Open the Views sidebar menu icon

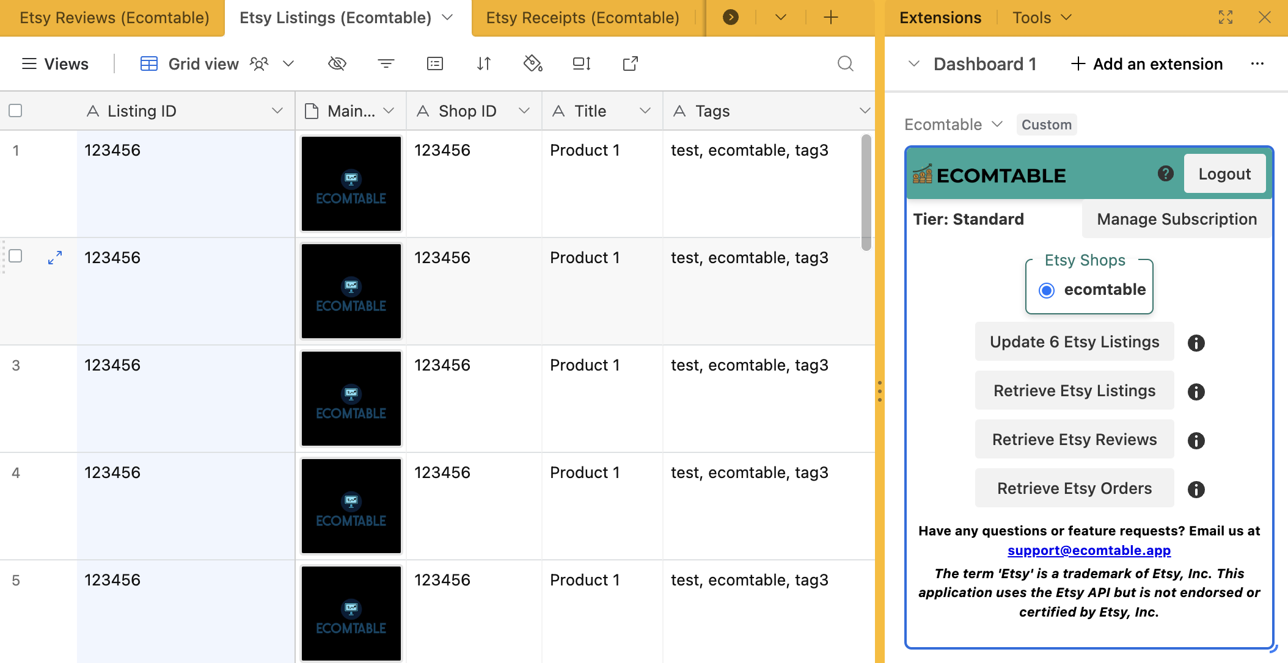click(x=29, y=63)
